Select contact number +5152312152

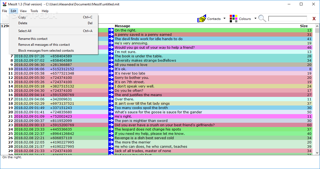(x=62, y=69)
